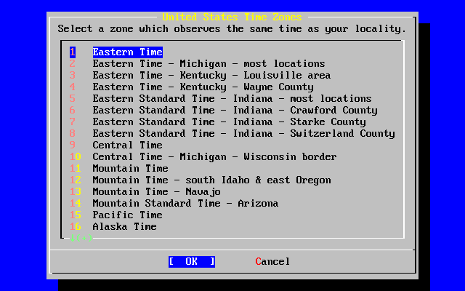The image size is (465, 291).
Task: Choose Mountain Standard Time - Arizona
Action: coord(185,204)
